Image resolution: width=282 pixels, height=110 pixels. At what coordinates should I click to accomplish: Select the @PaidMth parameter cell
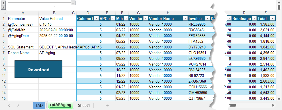23,30
